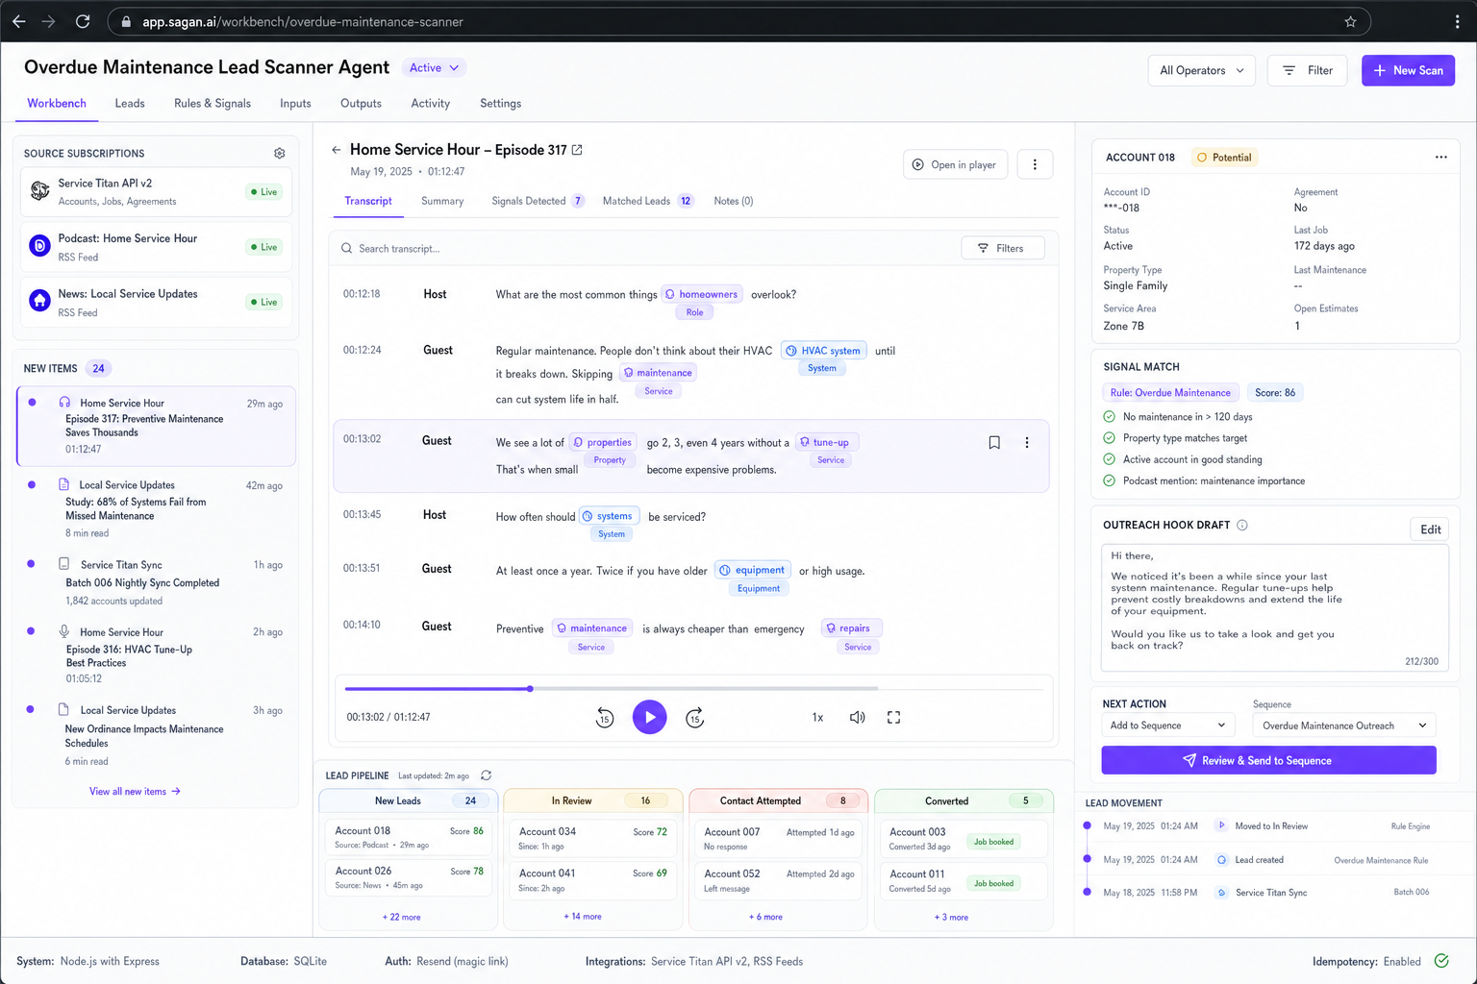
Task: Click Open in player button
Action: pyautogui.click(x=954, y=165)
